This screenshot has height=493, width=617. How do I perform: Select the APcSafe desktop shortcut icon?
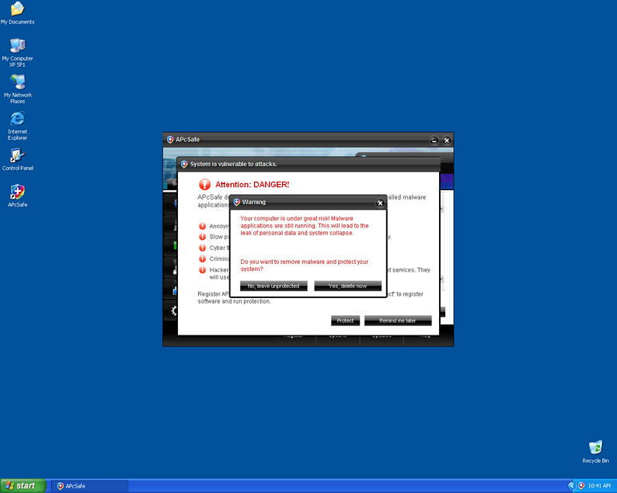17,193
